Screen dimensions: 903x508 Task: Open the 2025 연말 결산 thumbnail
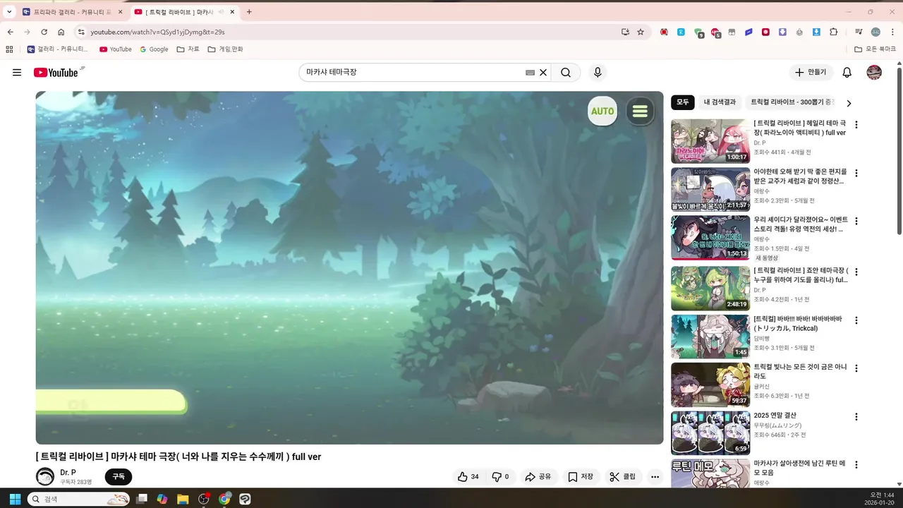[x=710, y=434]
